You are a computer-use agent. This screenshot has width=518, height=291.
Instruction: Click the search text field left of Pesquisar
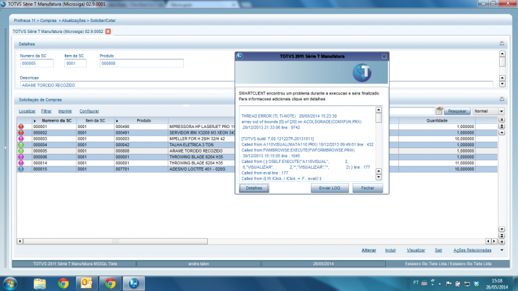(x=412, y=111)
